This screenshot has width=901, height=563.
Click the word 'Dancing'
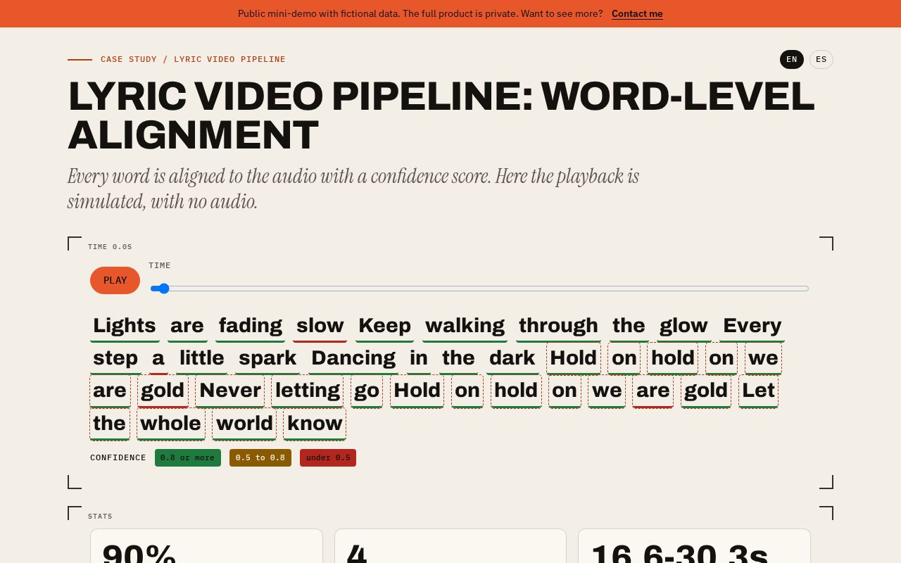353,358
